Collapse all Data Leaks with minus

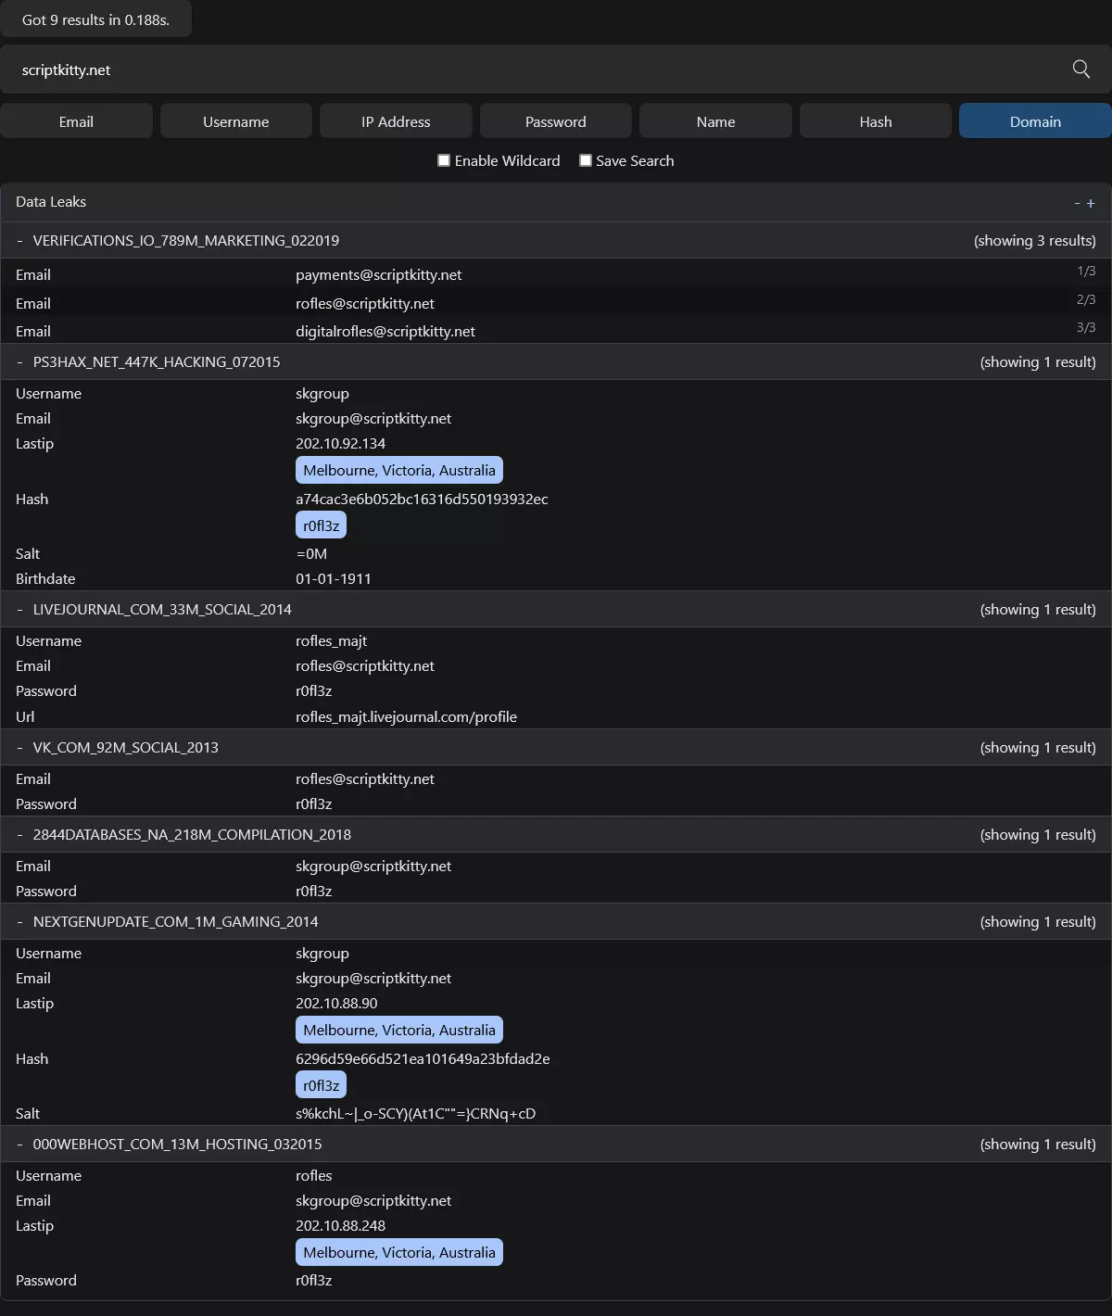point(1077,203)
